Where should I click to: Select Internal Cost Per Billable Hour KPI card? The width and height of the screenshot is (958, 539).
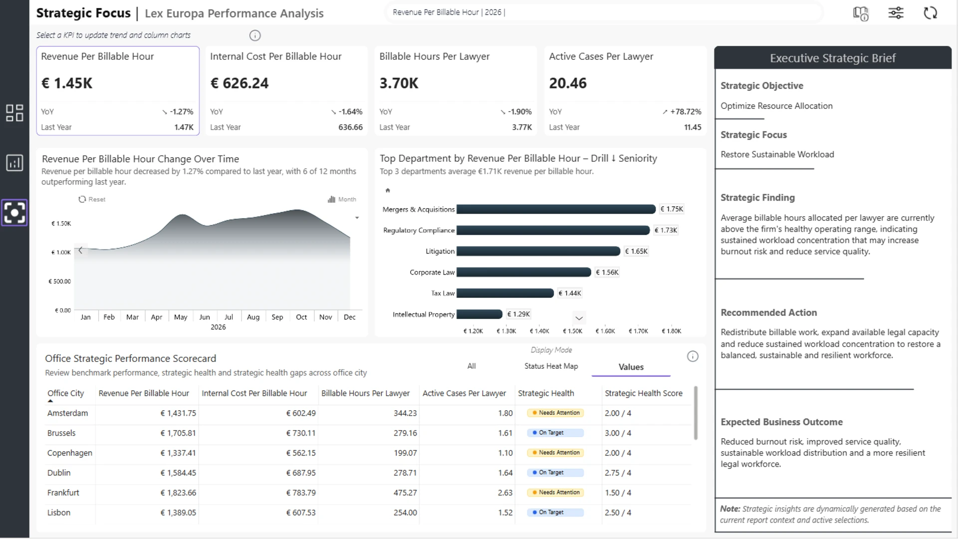(286, 91)
